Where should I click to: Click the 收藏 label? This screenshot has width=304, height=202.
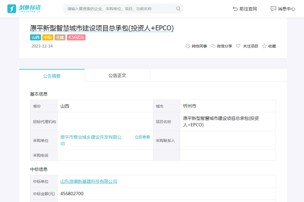272,46
